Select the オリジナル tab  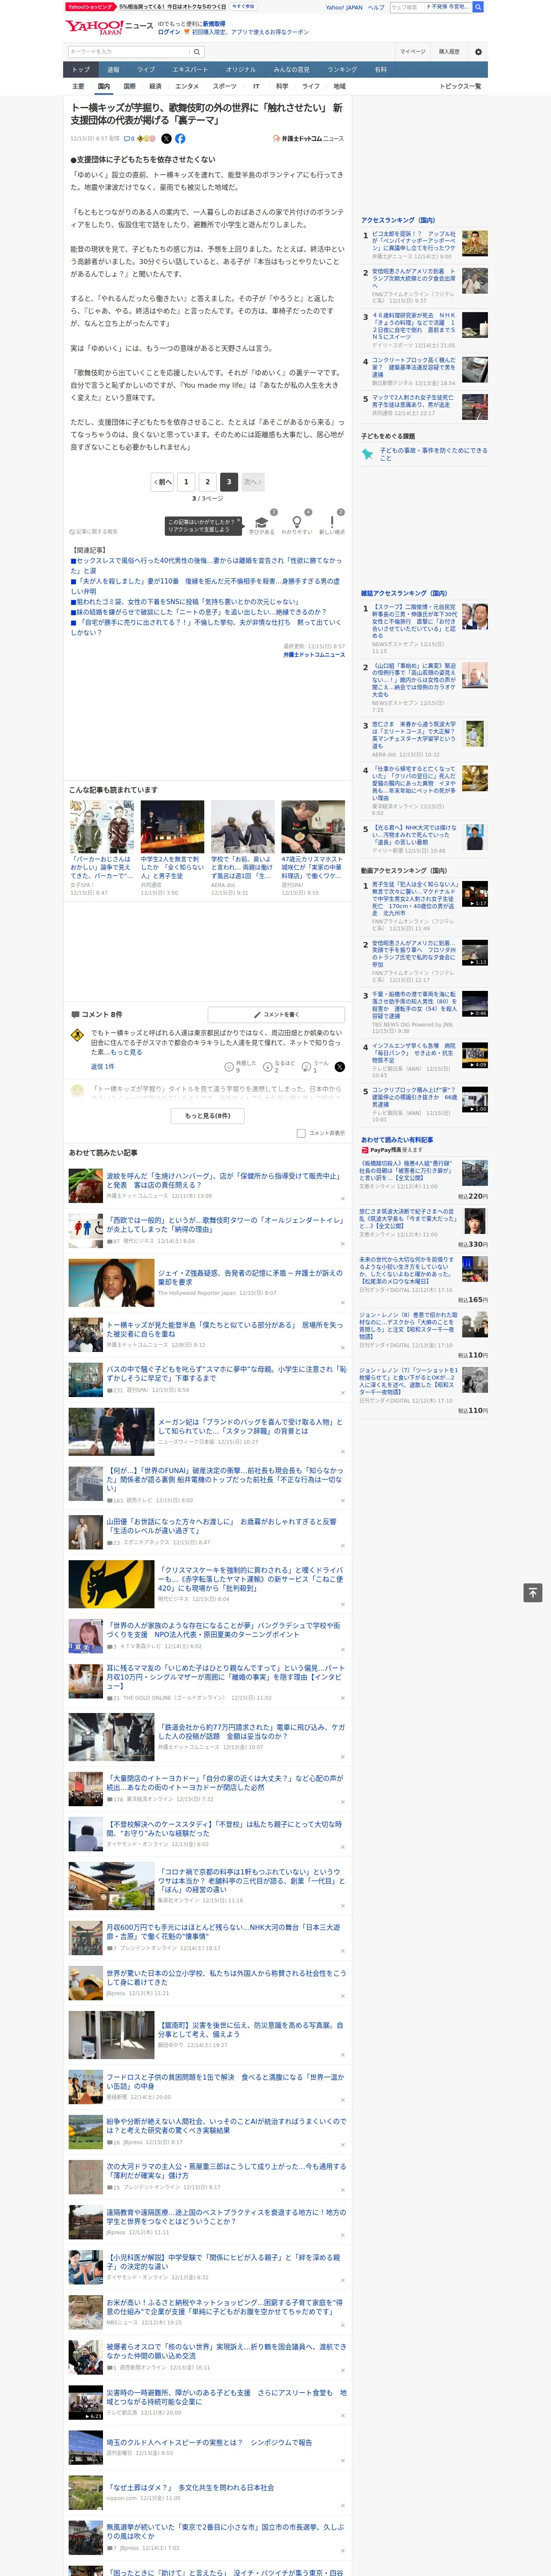click(241, 70)
